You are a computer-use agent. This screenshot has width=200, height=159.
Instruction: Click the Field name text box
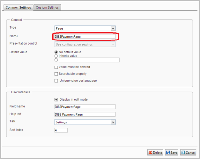85,107
